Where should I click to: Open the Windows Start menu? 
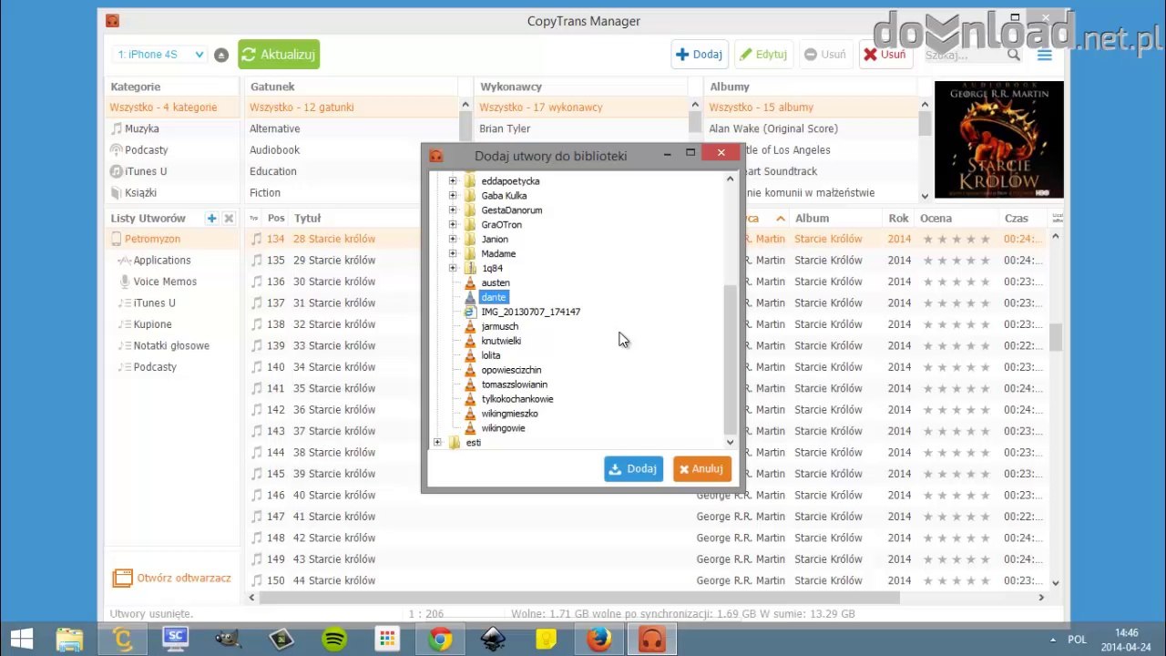pos(22,639)
